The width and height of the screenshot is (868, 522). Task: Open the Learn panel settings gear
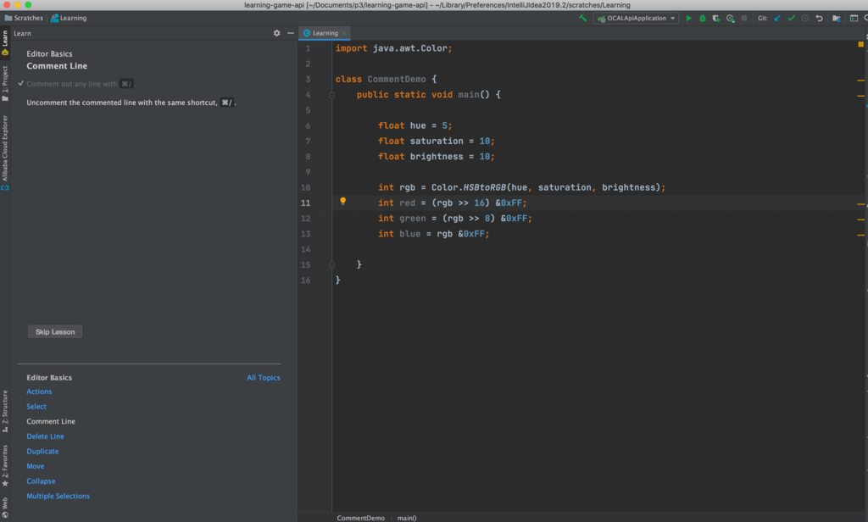click(x=276, y=33)
